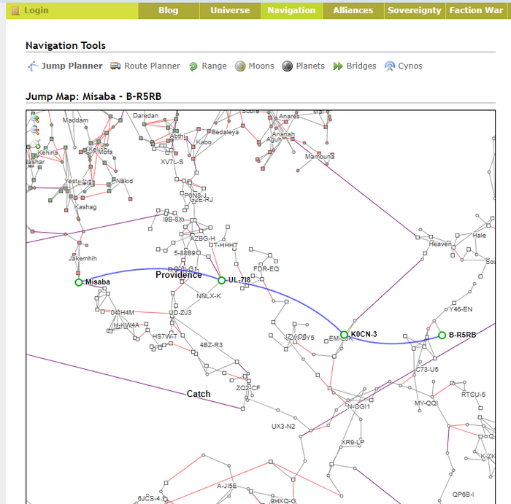The width and height of the screenshot is (511, 504).
Task: Click the Route Planner truck icon
Action: pyautogui.click(x=115, y=66)
